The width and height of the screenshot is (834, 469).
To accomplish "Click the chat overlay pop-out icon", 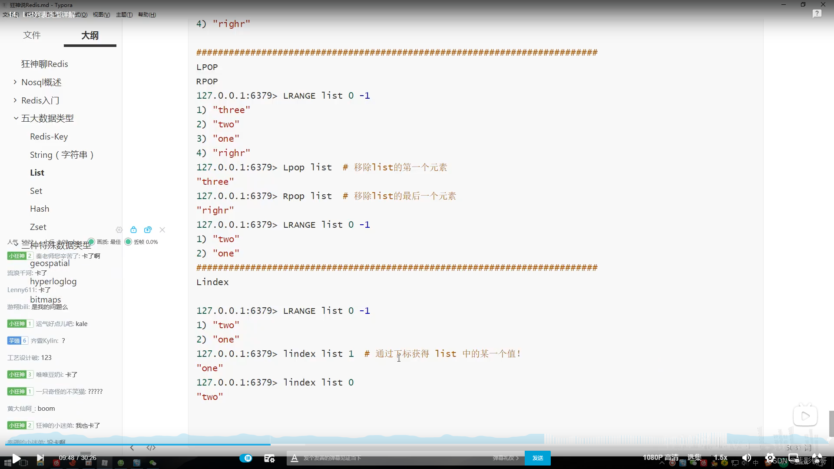I will pos(148,230).
